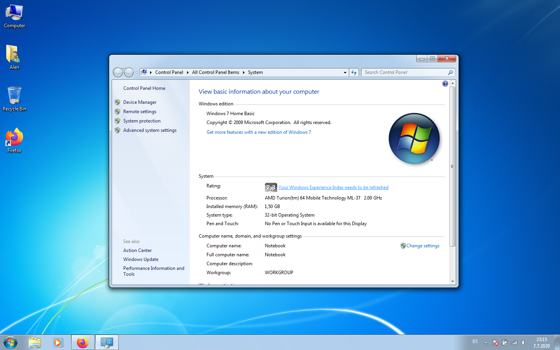This screenshot has height=350, width=560.
Task: Click the Show desktop strip
Action: coord(557,343)
